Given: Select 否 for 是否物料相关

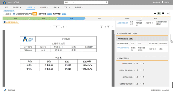Looking at the screenshot, I should [141, 77].
